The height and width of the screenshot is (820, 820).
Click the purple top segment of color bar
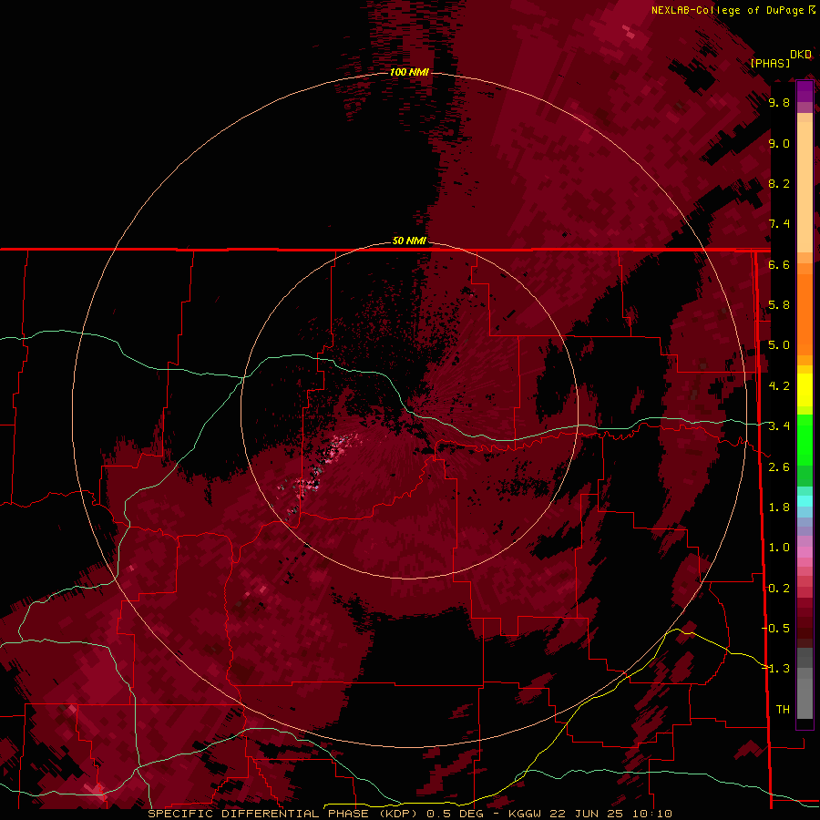click(x=805, y=91)
